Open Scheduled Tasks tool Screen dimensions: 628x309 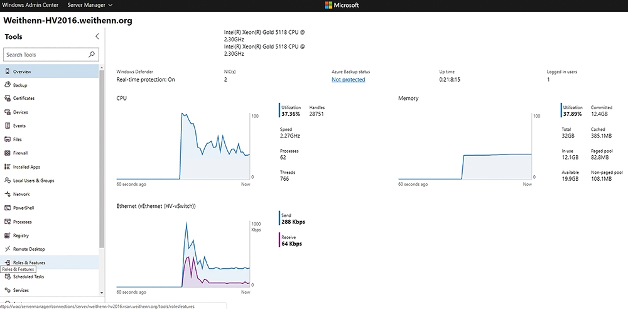(x=49, y=276)
